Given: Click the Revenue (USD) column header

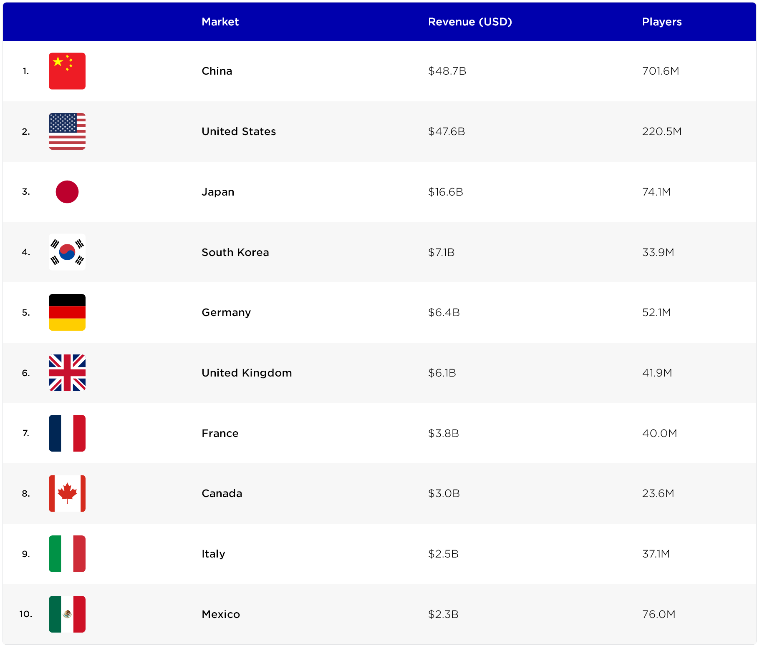Looking at the screenshot, I should pos(470,22).
